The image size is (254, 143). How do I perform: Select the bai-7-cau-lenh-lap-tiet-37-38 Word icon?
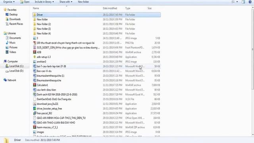tap(35, 66)
